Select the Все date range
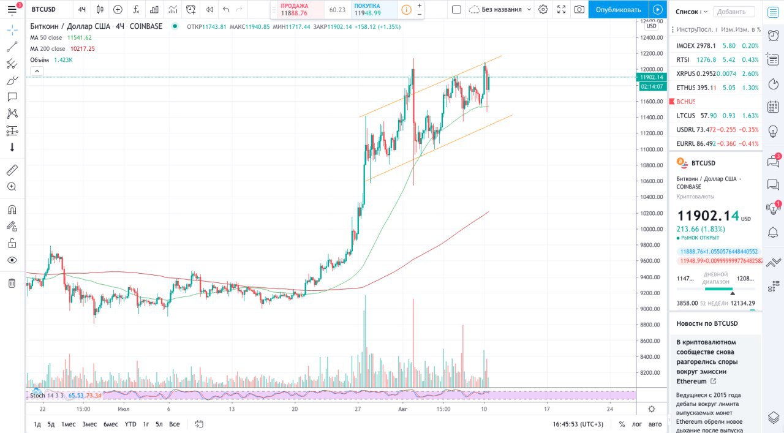The height and width of the screenshot is (433, 784). tap(175, 424)
